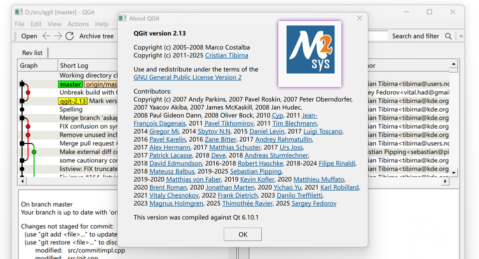Screen dimensions: 479x259
Task: Select the origin/master branch tag
Action: click(101, 84)
